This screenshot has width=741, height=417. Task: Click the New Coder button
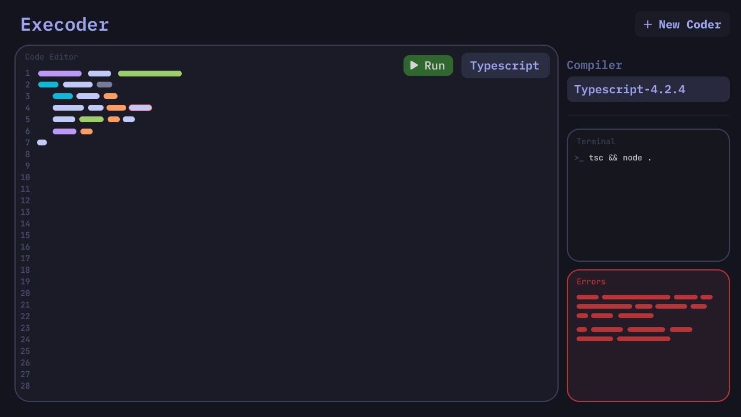[x=683, y=24]
